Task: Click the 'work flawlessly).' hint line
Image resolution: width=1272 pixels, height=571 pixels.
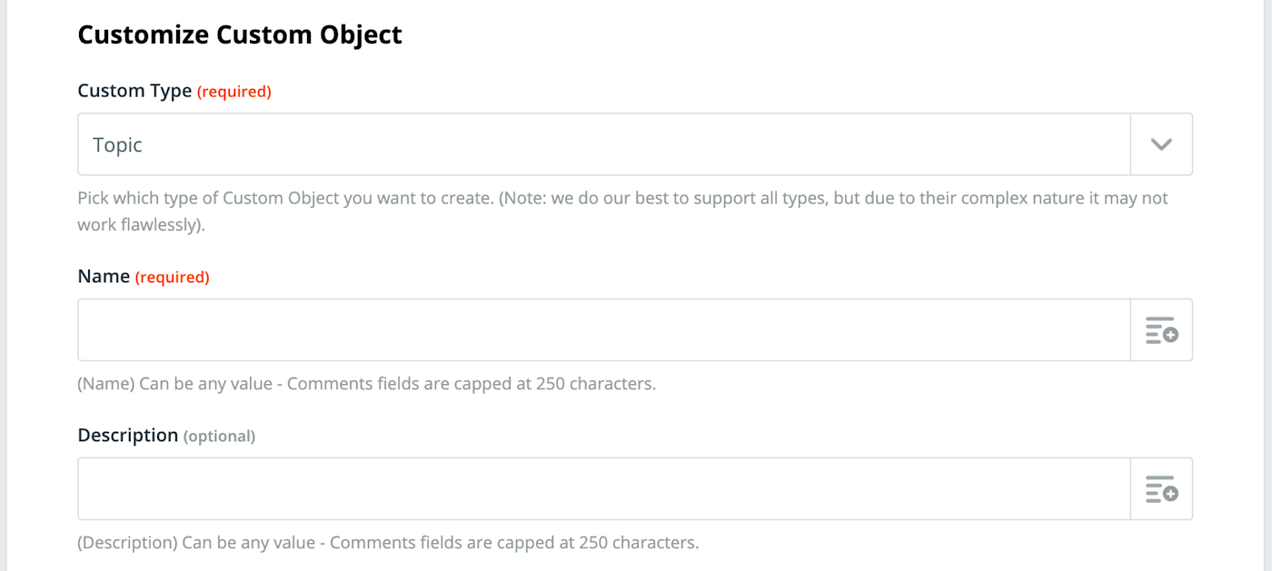Action: pyautogui.click(x=141, y=224)
